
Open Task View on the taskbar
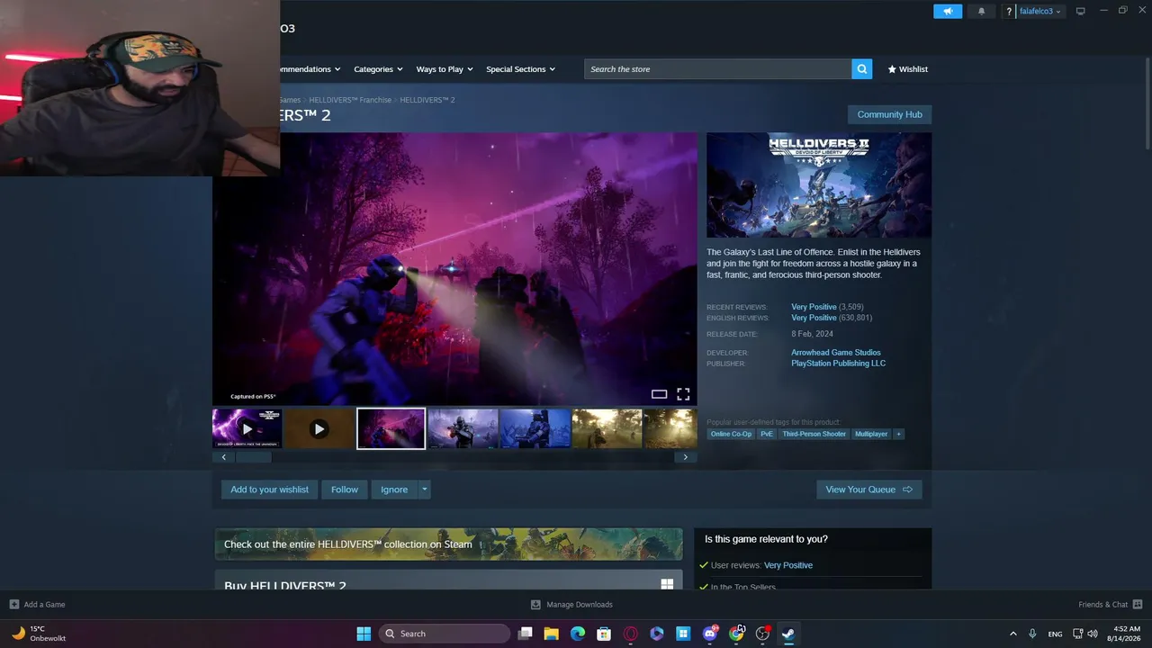526,634
